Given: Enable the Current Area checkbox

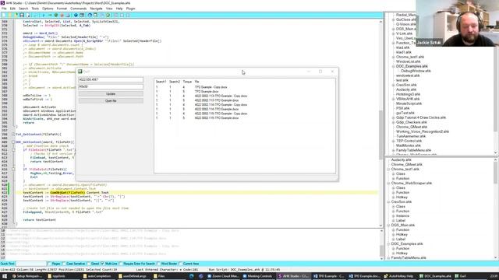Looking at the screenshot, I should click(181, 264).
